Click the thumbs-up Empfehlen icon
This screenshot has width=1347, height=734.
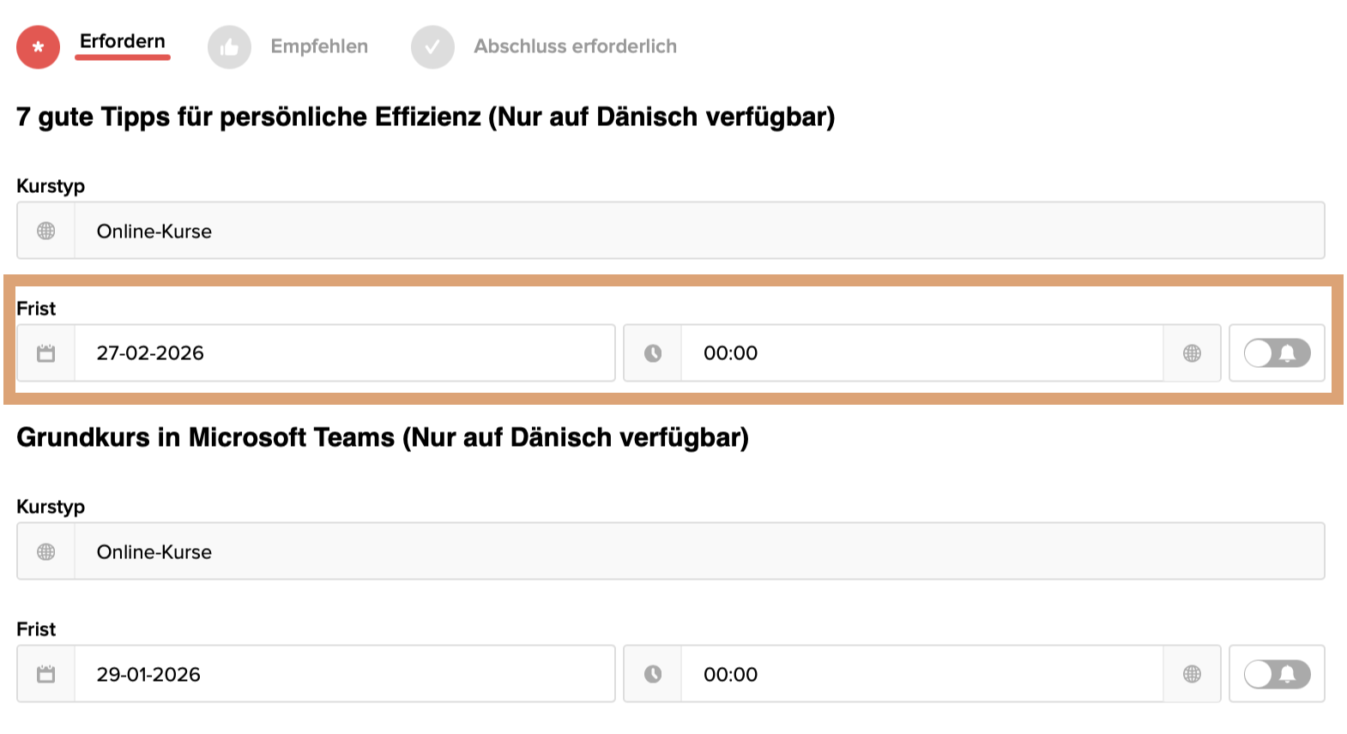point(229,47)
